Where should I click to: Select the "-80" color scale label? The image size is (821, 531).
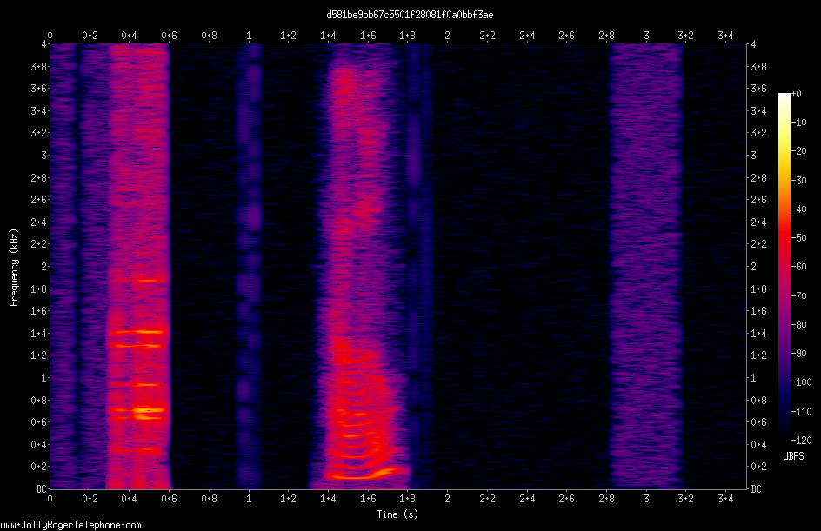(x=799, y=325)
